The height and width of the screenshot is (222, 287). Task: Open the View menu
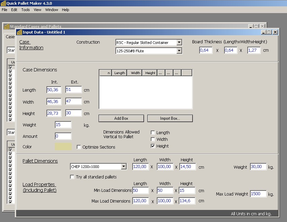click(x=37, y=10)
